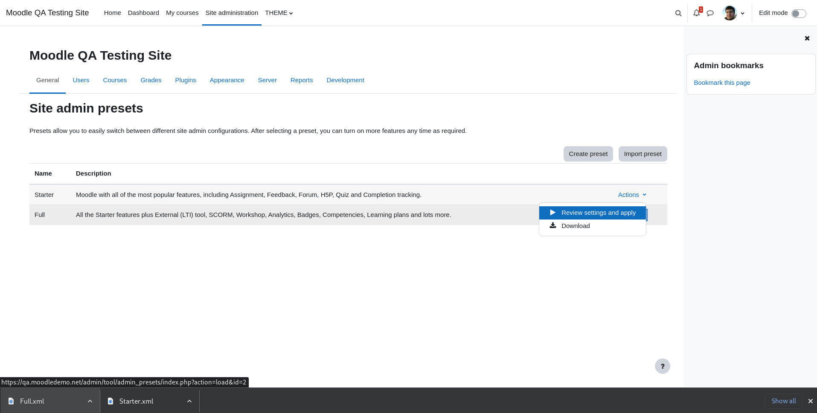Switch to Courses tab
Viewport: 817px width, 413px height.
tap(115, 80)
